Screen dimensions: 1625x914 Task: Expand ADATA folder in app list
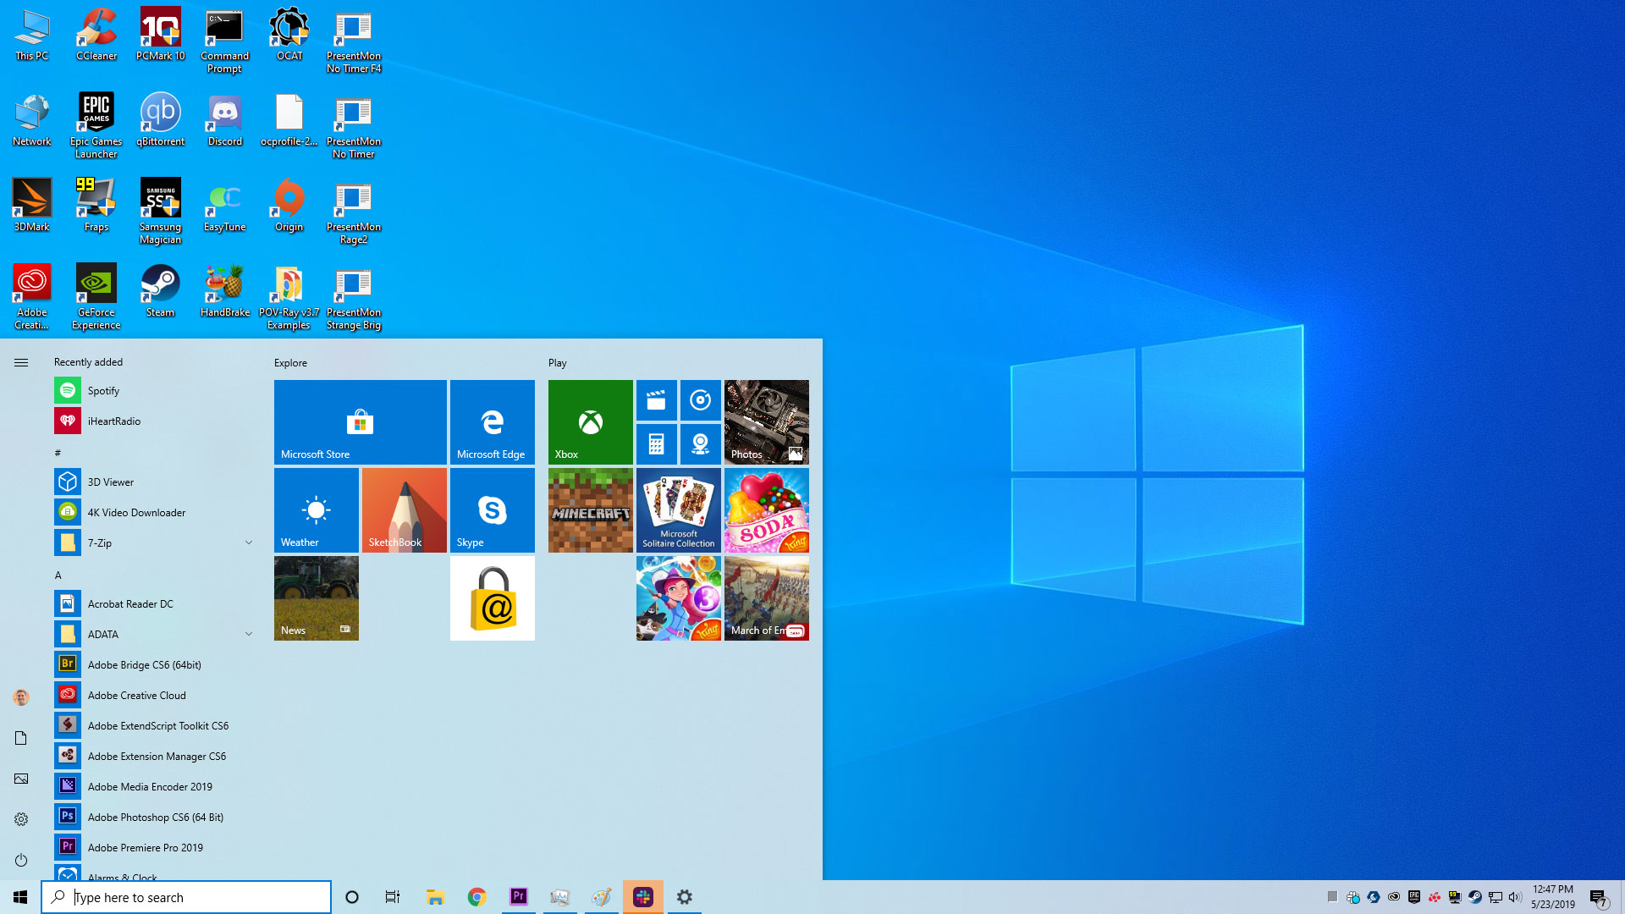[x=249, y=633]
